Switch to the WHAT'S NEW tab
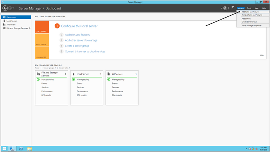Viewport: 270px width, 152px height. pyautogui.click(x=42, y=40)
